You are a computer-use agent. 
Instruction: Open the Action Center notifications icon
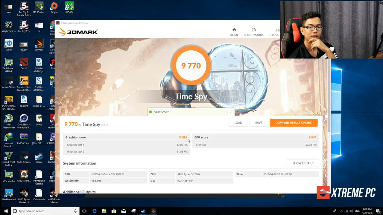pyautogui.click(x=378, y=211)
